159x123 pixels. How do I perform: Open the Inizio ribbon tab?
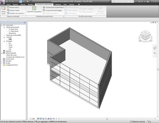point(8,4)
